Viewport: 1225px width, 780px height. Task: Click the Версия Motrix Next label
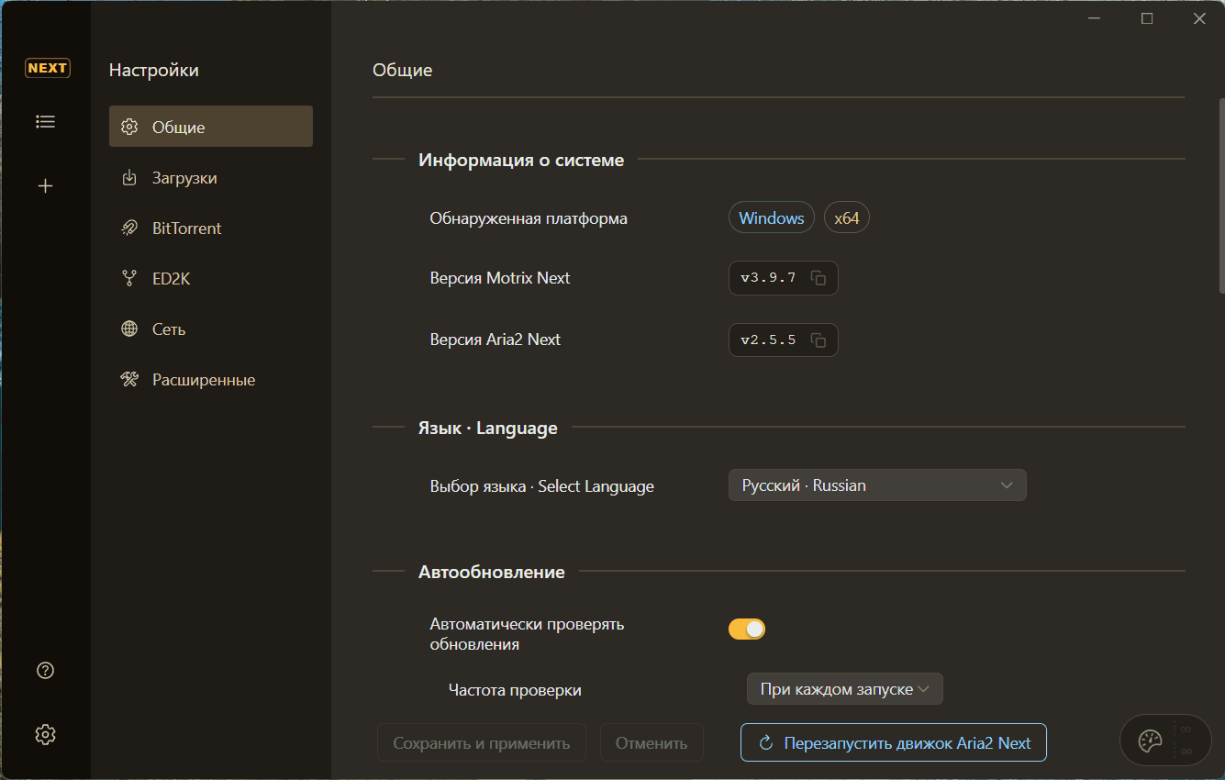pos(500,278)
